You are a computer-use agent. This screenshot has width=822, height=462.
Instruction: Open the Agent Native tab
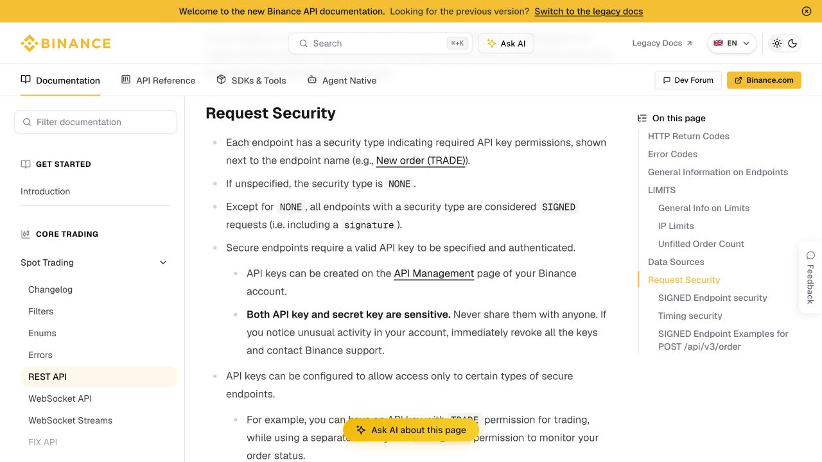[x=342, y=80]
